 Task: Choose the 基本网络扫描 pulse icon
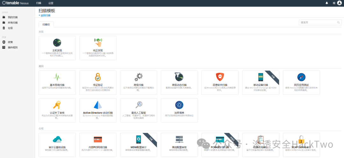click(x=57, y=77)
